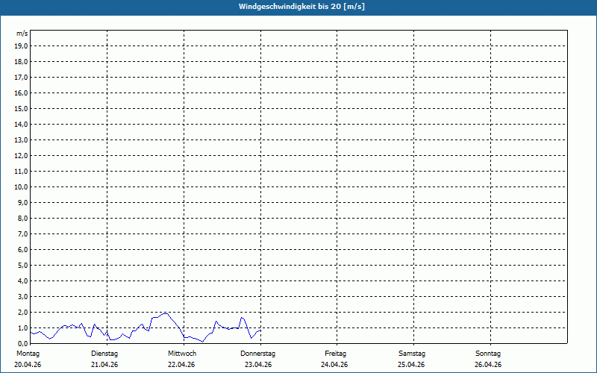Click the blue wind curve peak on Dienstag

coord(165,313)
